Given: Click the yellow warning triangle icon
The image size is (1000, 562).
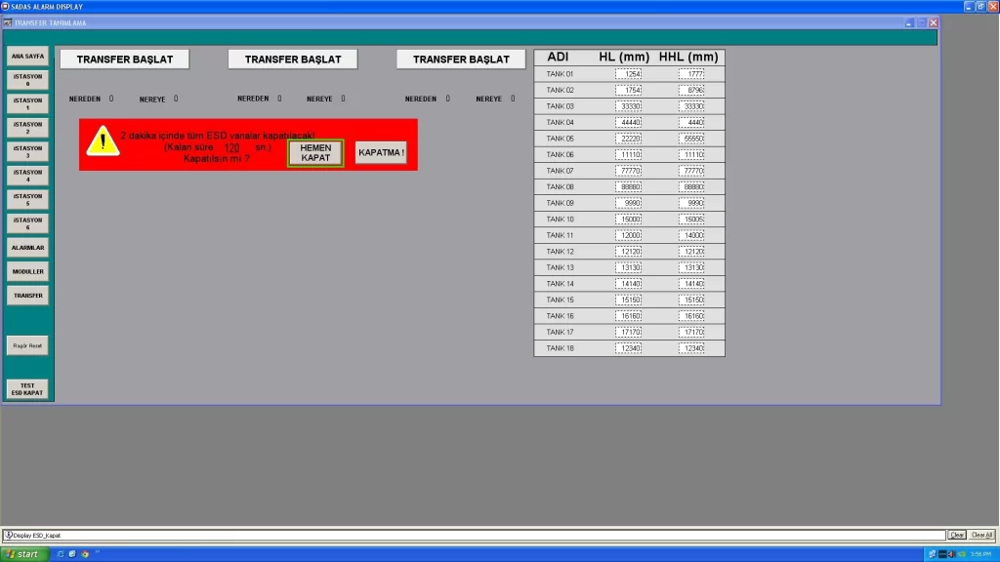Looking at the screenshot, I should [103, 142].
